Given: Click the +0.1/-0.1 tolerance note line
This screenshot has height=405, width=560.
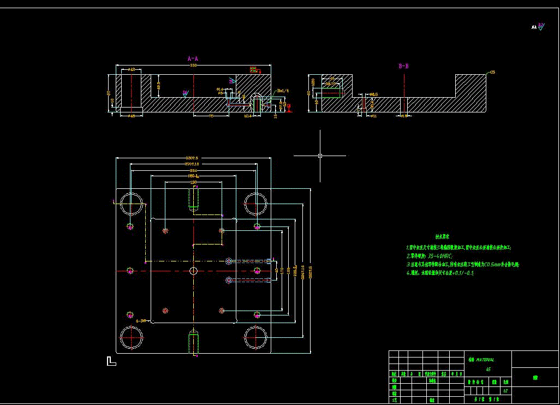Looking at the screenshot, I should click(440, 273).
